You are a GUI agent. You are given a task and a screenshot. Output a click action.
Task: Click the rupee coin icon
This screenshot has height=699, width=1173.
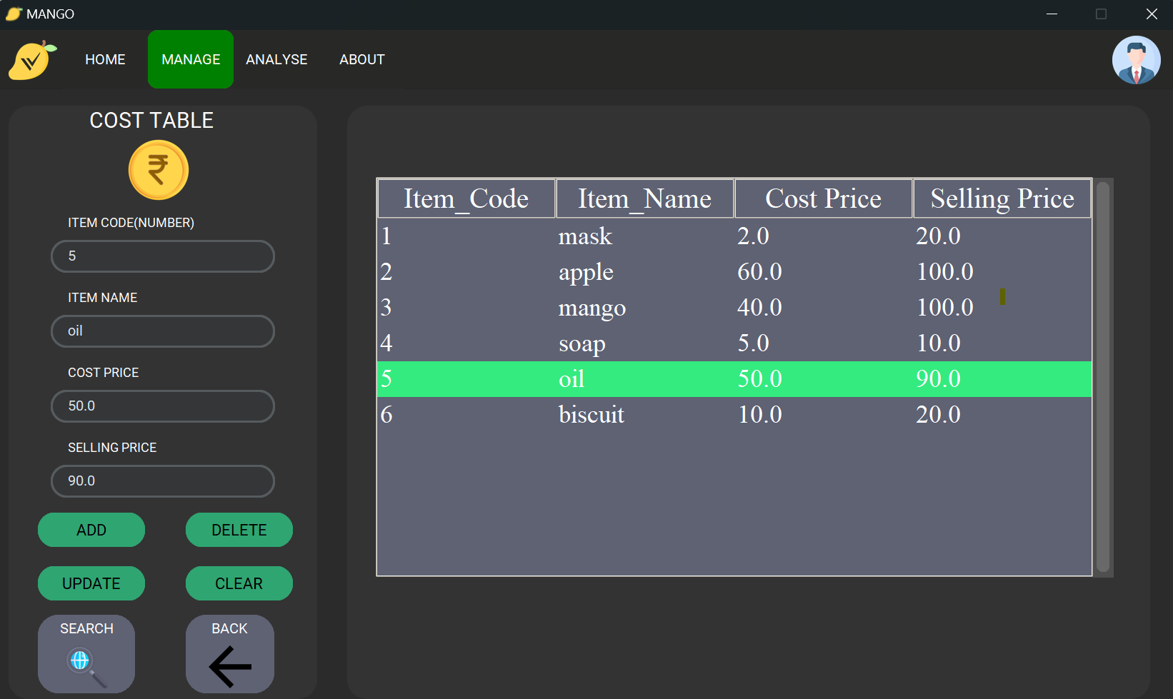[158, 170]
